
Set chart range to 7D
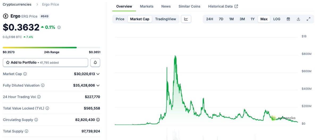(221, 19)
